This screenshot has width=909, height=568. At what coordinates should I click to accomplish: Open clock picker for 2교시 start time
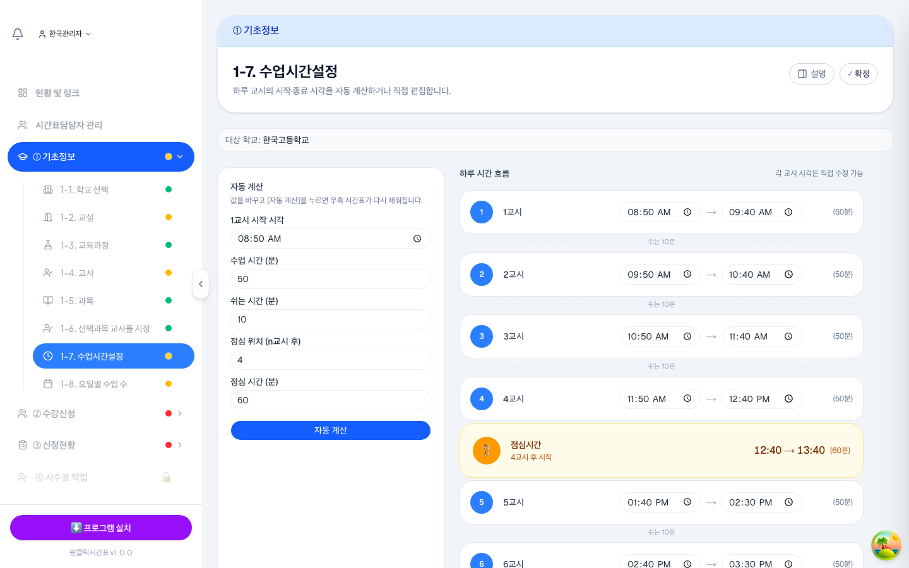coord(687,275)
